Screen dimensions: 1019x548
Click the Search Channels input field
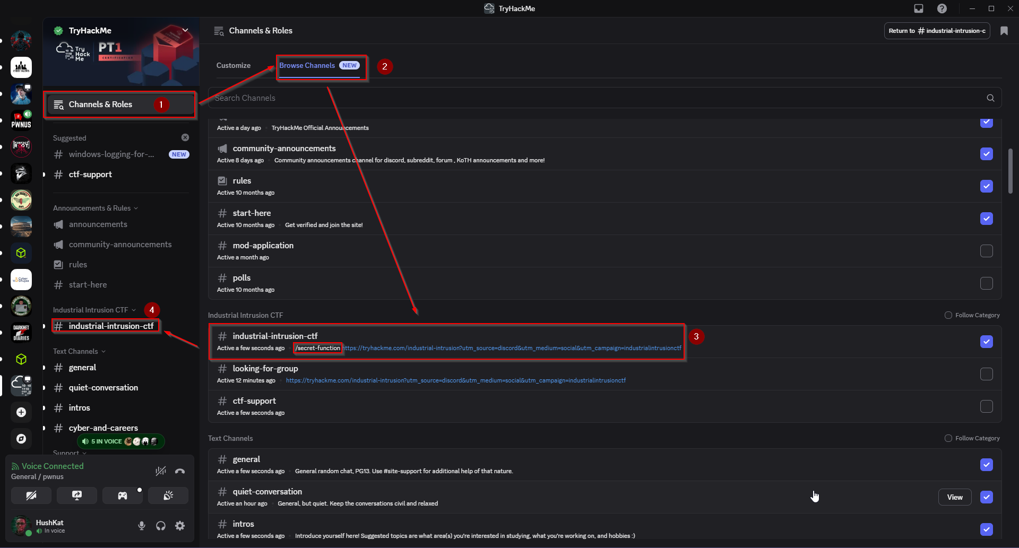coord(594,98)
